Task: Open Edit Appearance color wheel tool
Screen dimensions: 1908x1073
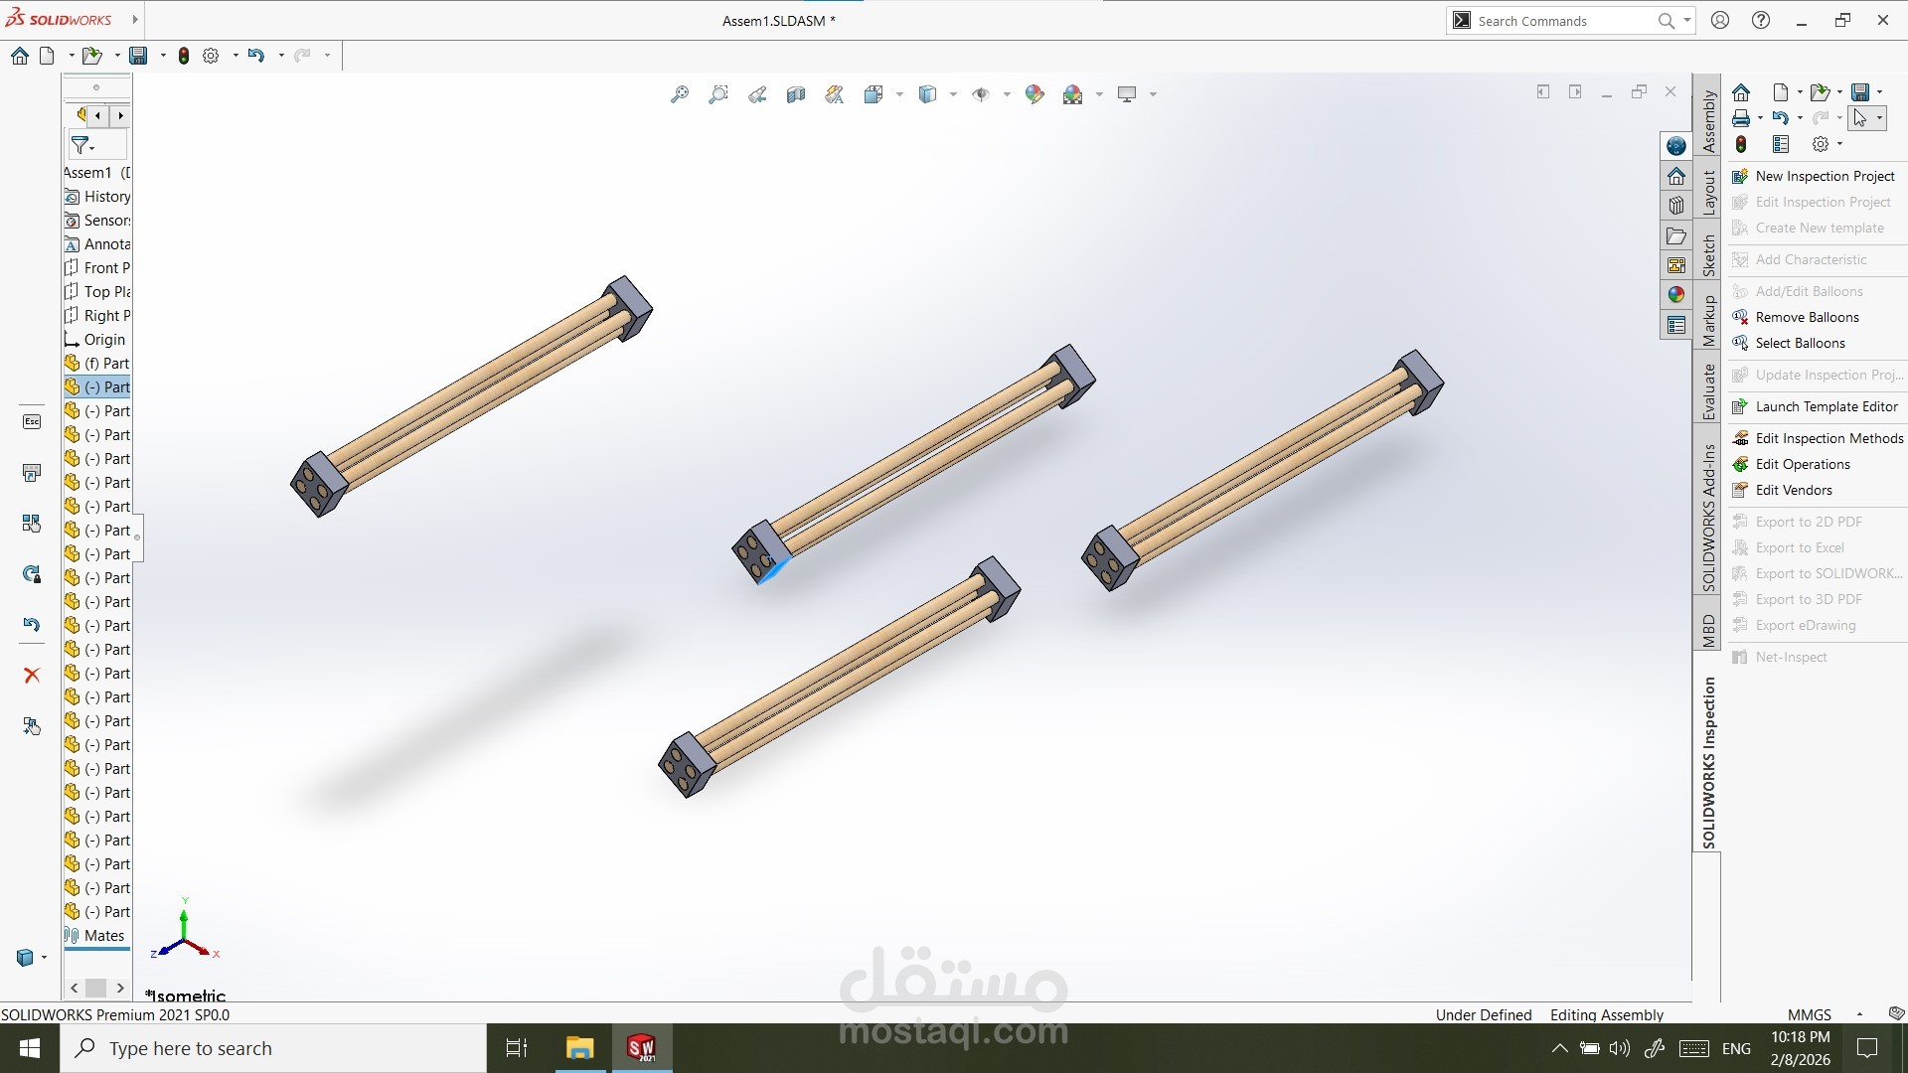Action: pos(1034,94)
